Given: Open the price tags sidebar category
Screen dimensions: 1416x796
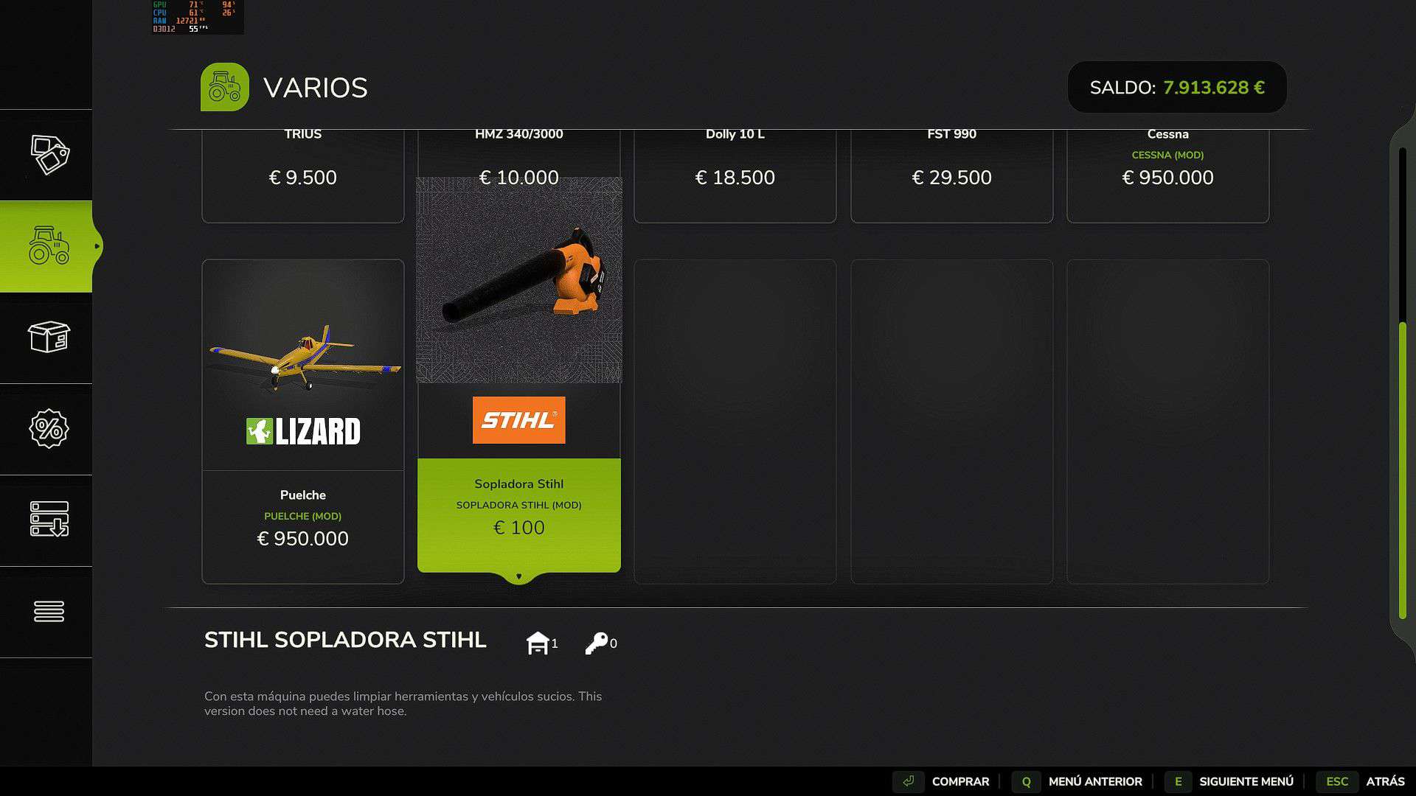Looking at the screenshot, I should click(x=49, y=155).
